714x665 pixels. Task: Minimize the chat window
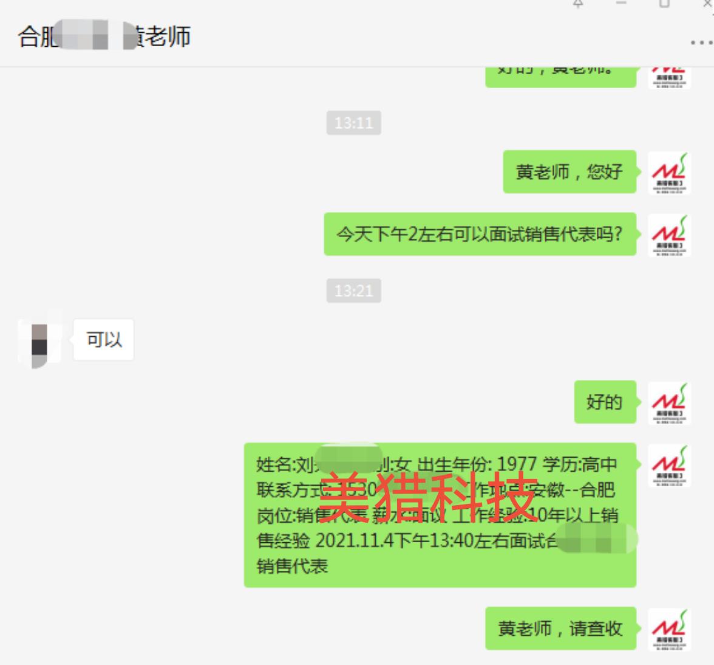coord(621,4)
